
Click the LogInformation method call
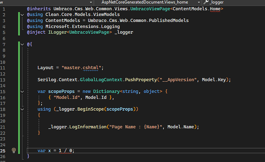[x=88, y=127]
